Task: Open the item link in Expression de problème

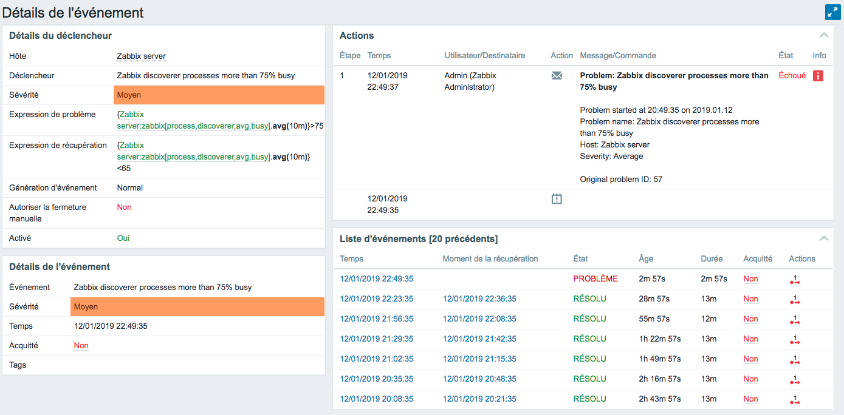Action: point(193,120)
